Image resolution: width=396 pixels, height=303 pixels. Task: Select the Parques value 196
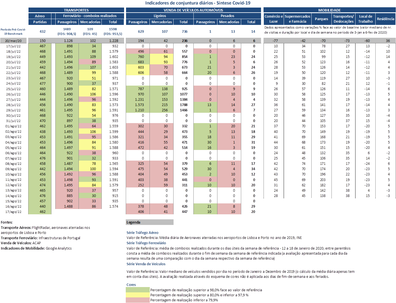(323, 174)
